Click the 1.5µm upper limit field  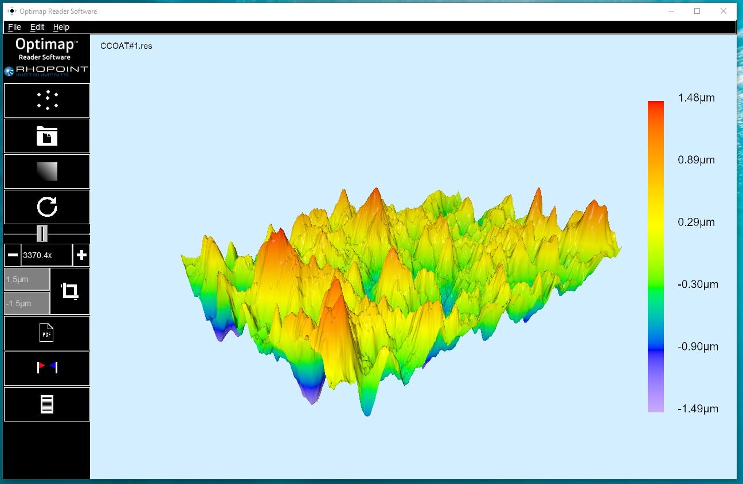click(x=27, y=279)
